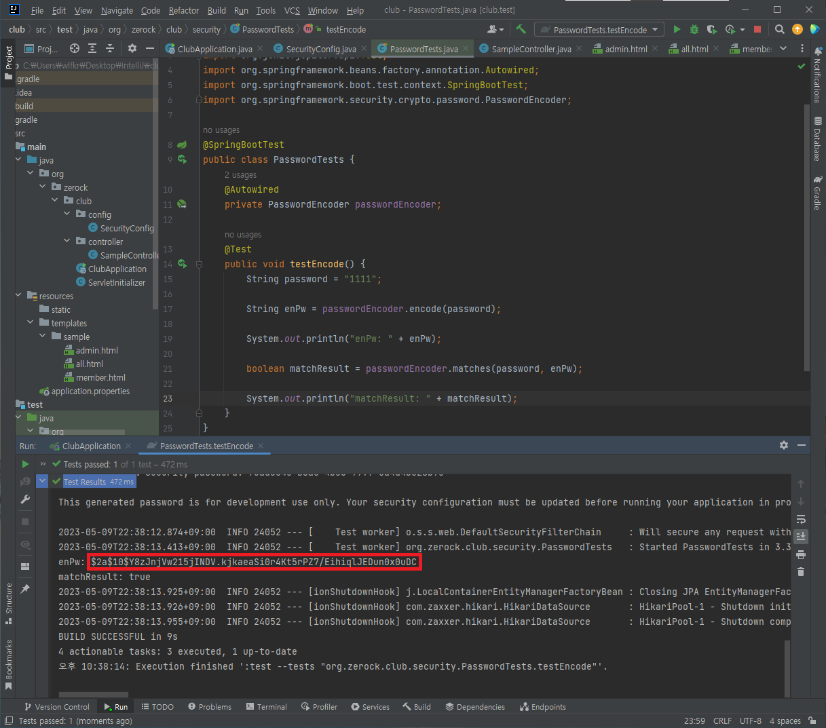Click the CRLF line separator in status bar
This screenshot has width=826, height=728.
(722, 721)
